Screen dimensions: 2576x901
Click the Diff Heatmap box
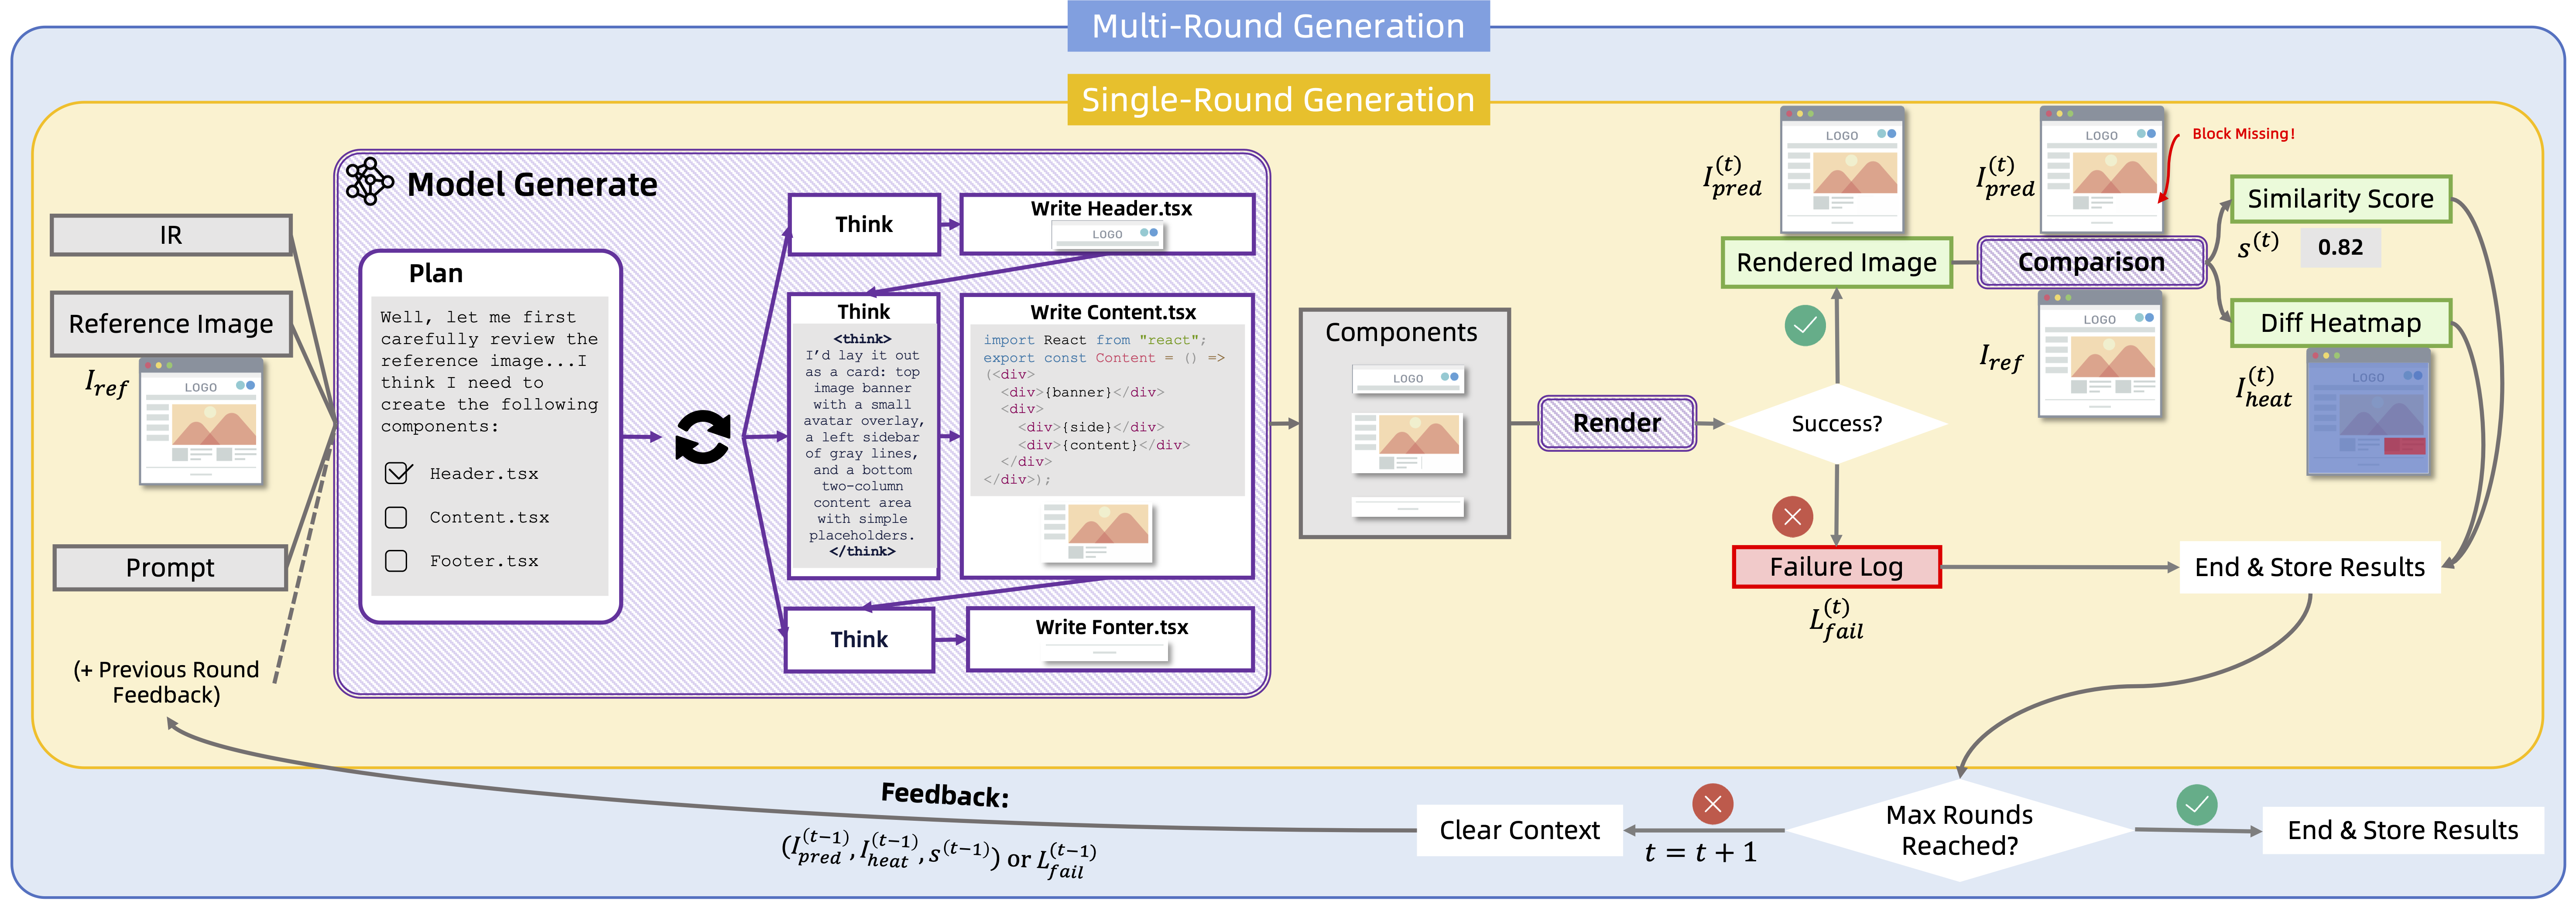click(x=2340, y=323)
